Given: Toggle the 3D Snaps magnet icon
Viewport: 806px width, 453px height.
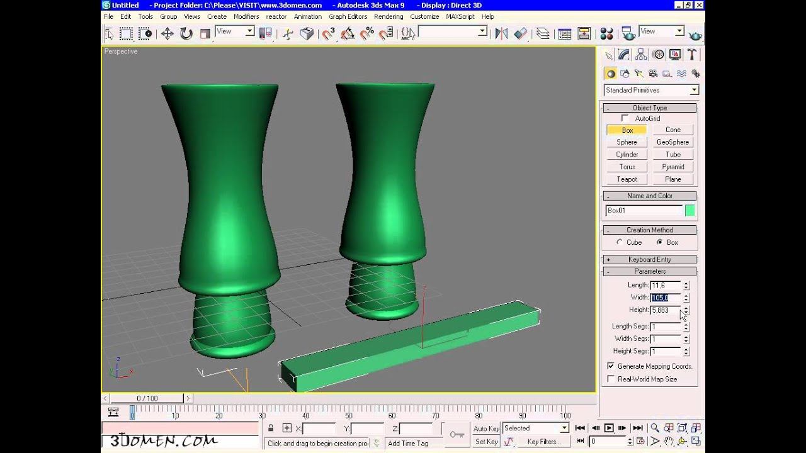Looking at the screenshot, I should [328, 34].
